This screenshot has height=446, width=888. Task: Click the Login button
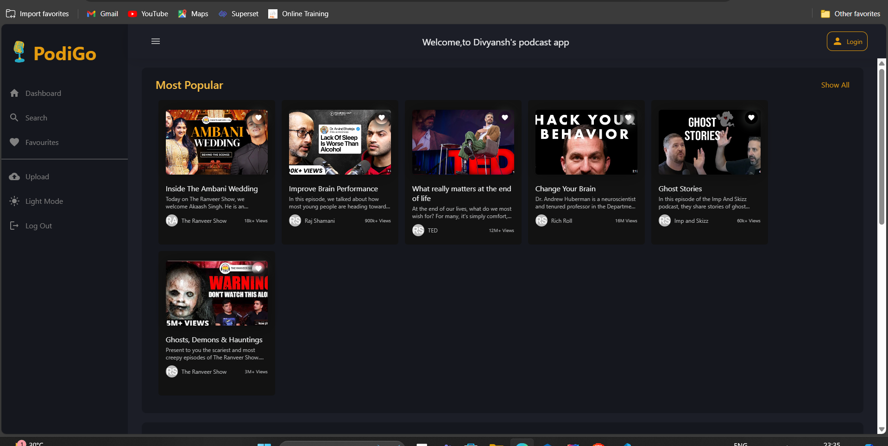point(847,42)
